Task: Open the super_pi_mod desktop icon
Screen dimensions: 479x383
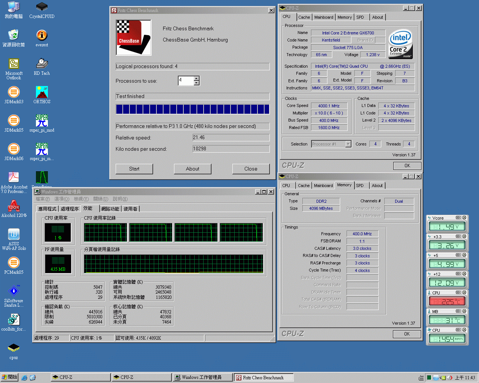Action: (x=42, y=124)
